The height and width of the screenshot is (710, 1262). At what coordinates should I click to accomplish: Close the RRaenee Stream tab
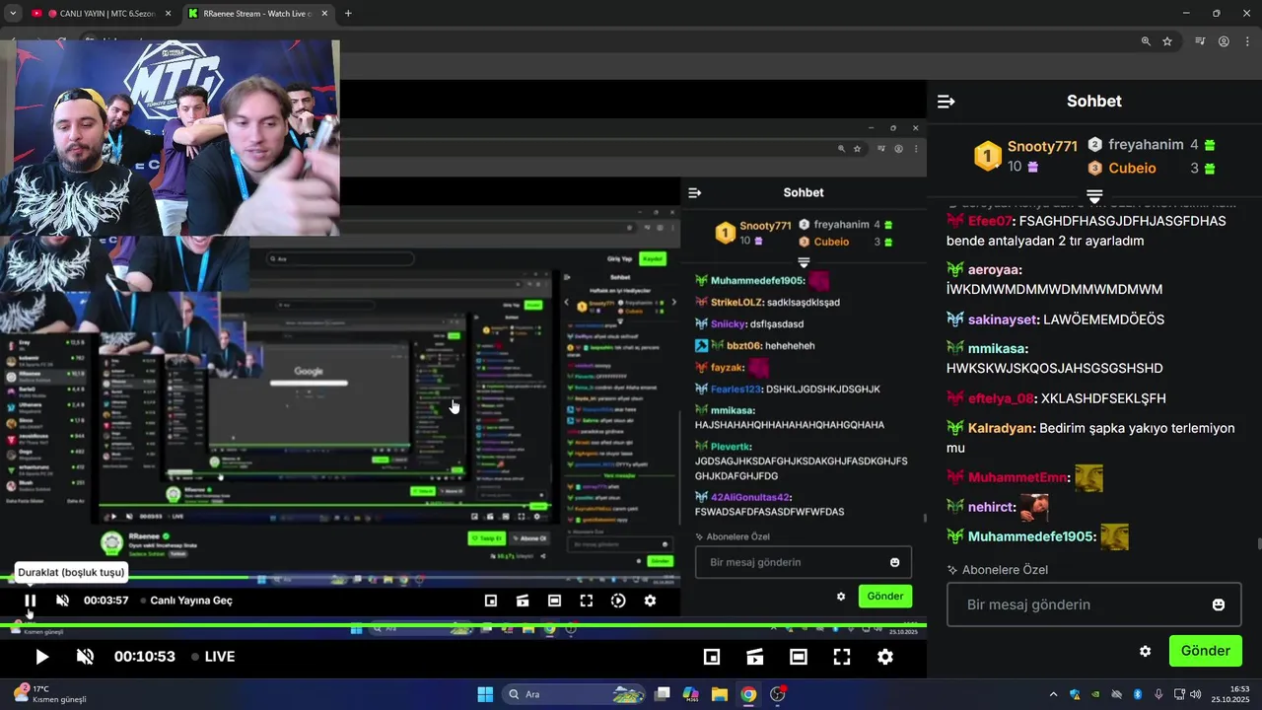pyautogui.click(x=324, y=14)
